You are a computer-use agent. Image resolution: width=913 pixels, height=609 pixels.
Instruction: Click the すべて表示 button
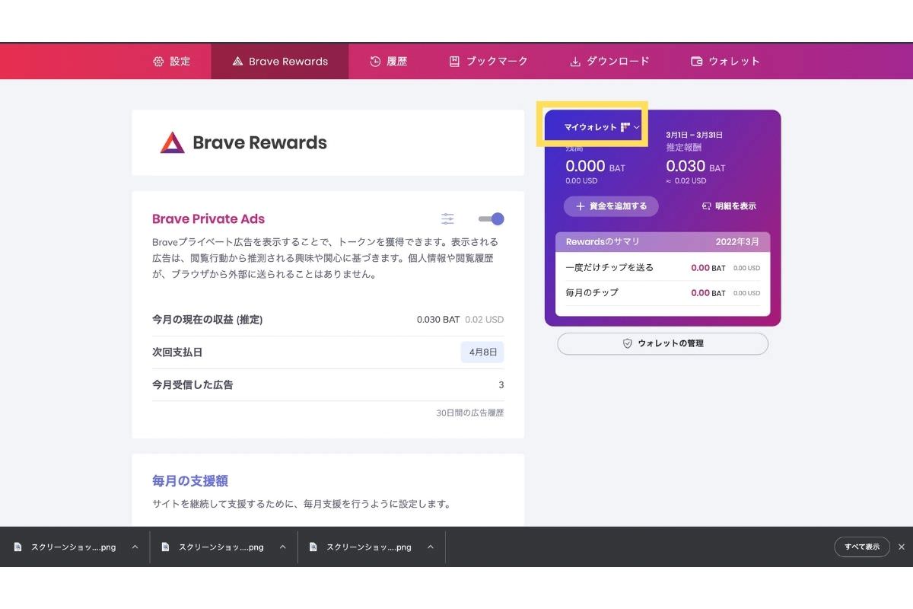tap(861, 547)
